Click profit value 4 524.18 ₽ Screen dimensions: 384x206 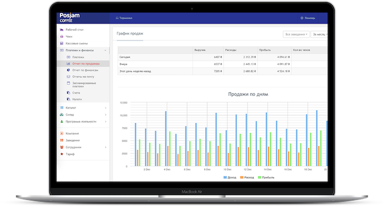[284, 71]
